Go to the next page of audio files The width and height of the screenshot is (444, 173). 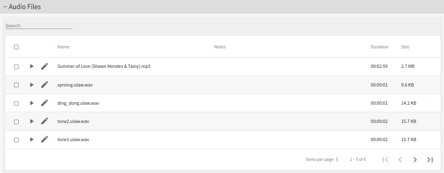click(x=415, y=160)
